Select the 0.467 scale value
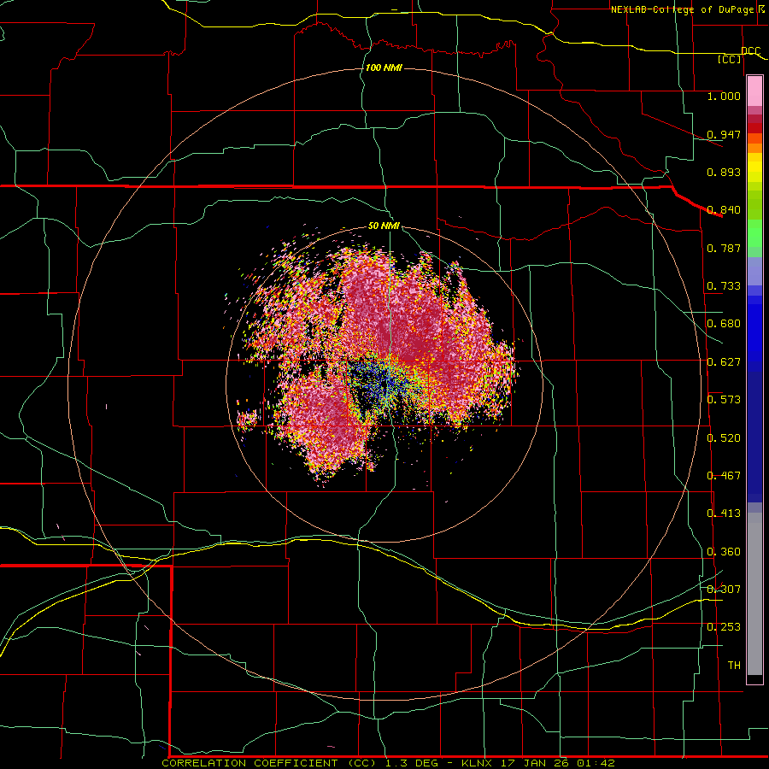Screen dimensions: 769x769 (724, 476)
